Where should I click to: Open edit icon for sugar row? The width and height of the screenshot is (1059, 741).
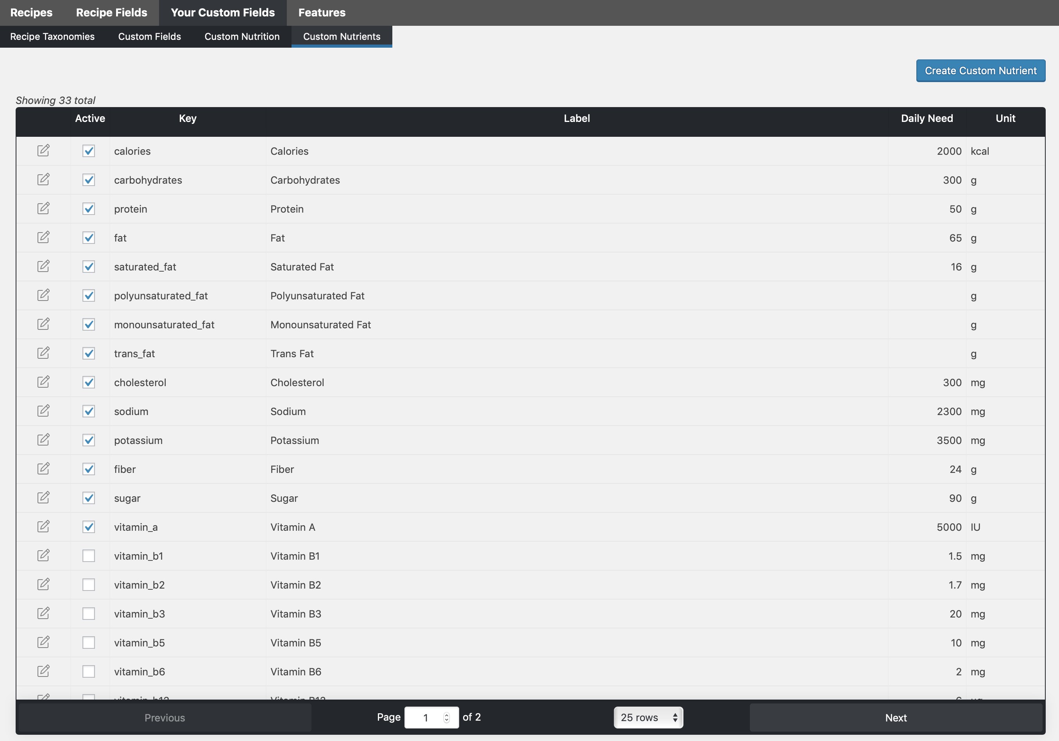click(x=43, y=498)
